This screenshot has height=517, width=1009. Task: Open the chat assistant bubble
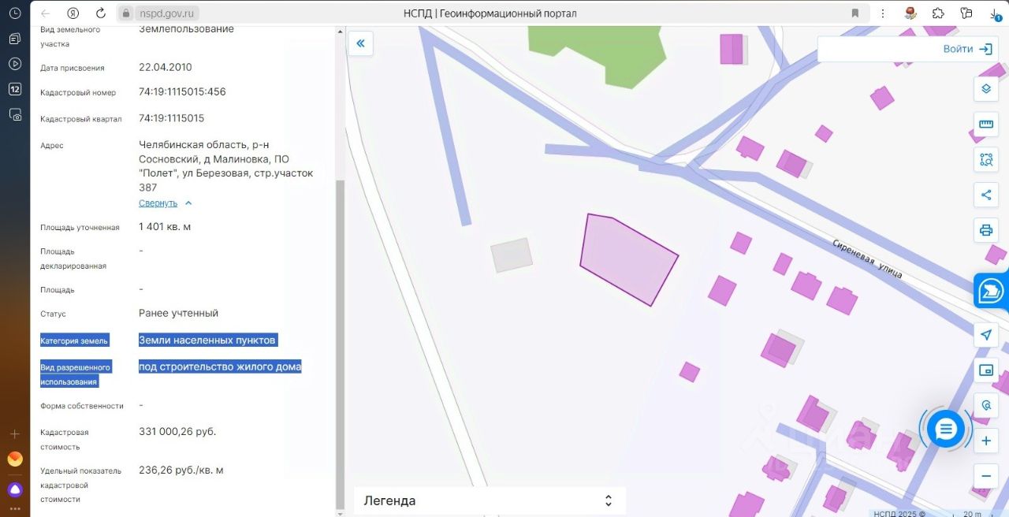[946, 430]
